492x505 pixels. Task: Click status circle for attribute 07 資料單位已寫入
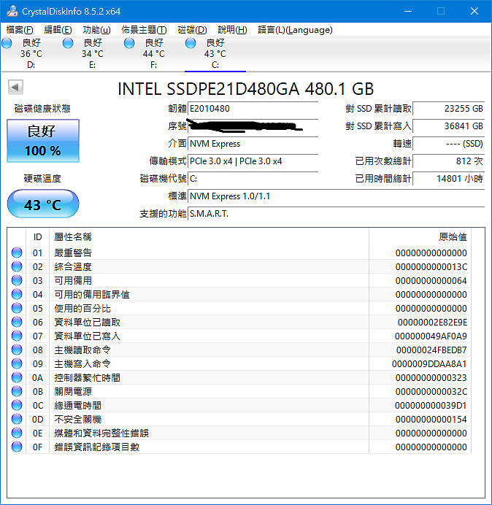click(x=17, y=336)
